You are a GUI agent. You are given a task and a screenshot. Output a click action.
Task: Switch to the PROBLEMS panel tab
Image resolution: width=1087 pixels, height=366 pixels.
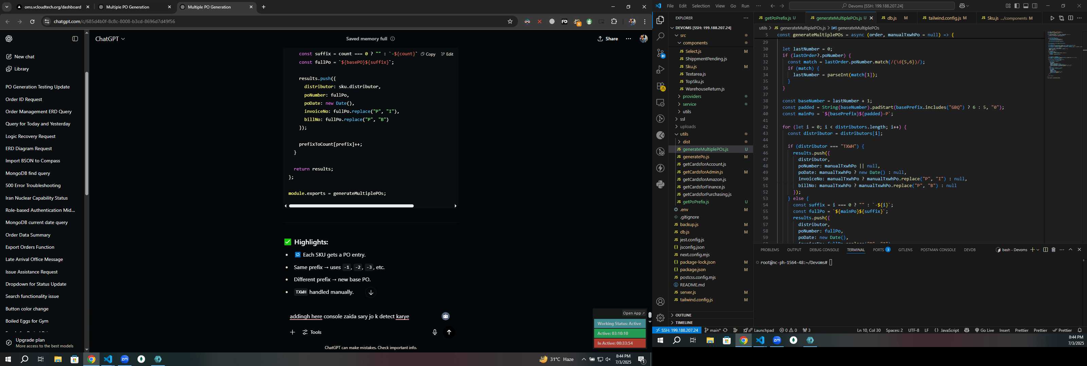(769, 250)
